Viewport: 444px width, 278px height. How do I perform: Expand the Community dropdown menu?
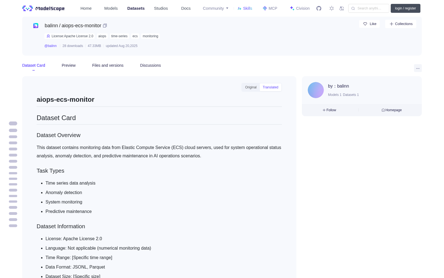coord(216,8)
